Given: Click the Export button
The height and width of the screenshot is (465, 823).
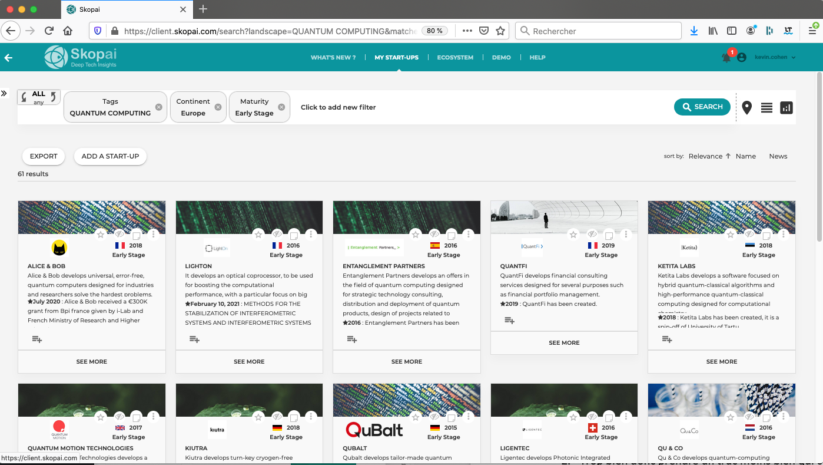Looking at the screenshot, I should 44,156.
